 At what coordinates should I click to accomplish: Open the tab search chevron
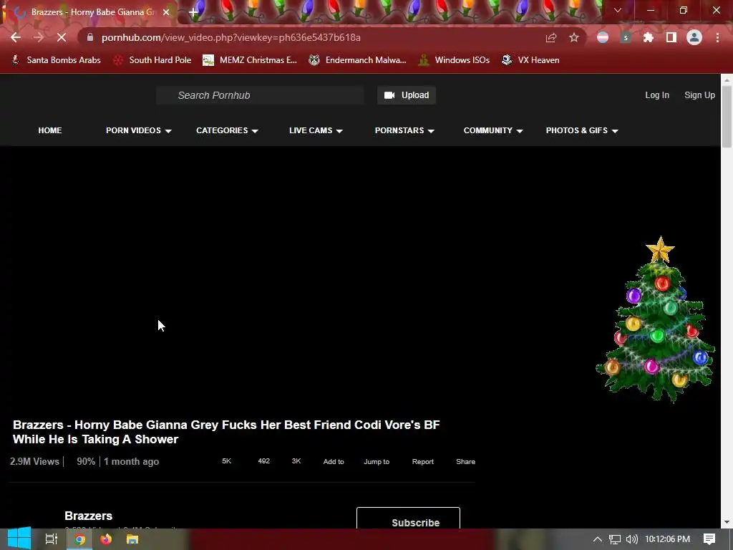618,10
